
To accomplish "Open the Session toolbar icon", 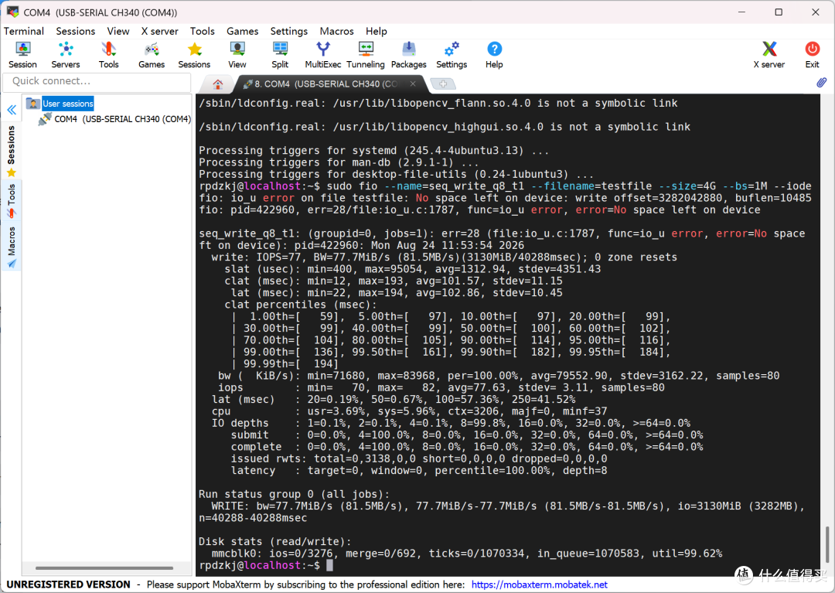I will coord(23,56).
